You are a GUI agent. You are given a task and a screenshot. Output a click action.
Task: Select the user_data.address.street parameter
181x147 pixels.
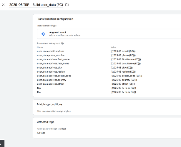tap(51, 84)
